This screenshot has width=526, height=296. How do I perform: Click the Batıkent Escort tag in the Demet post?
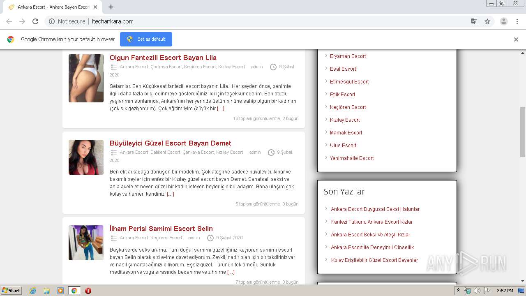(165, 152)
